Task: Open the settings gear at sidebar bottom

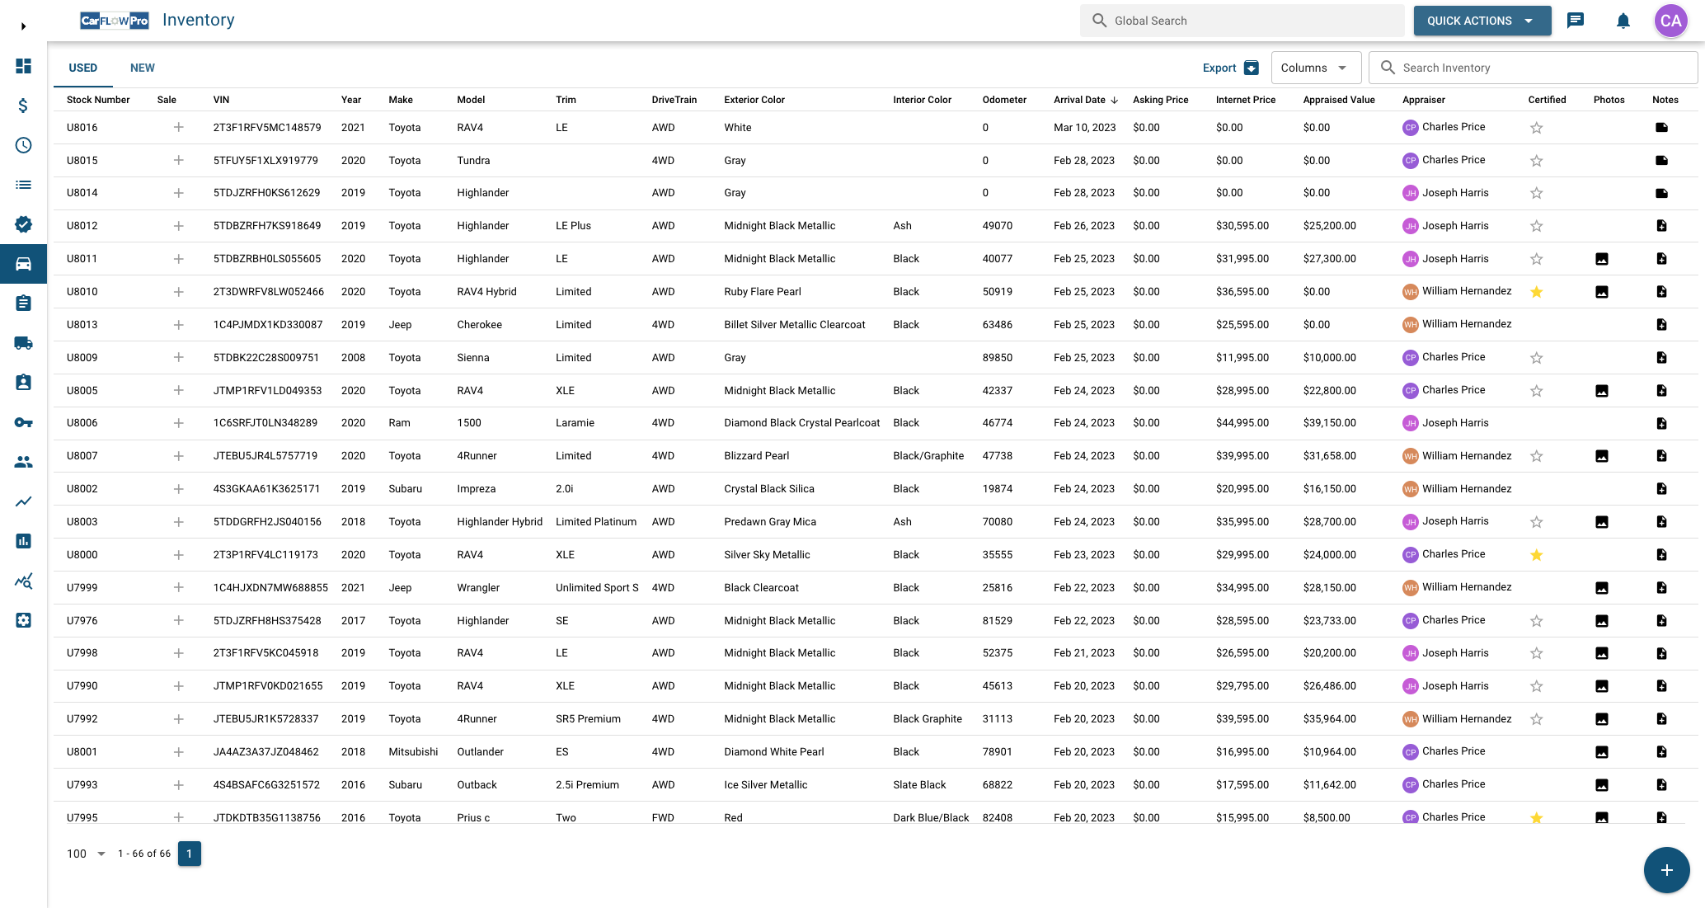Action: (23, 620)
